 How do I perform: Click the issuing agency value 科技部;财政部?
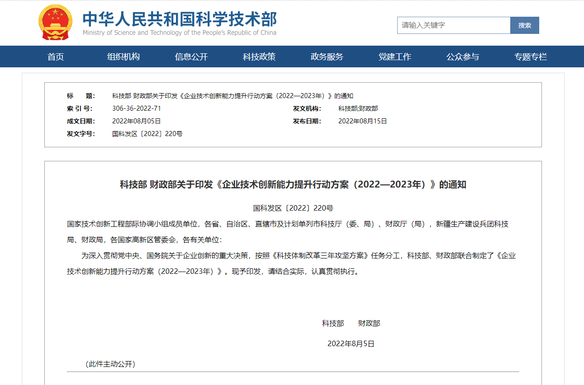358,108
